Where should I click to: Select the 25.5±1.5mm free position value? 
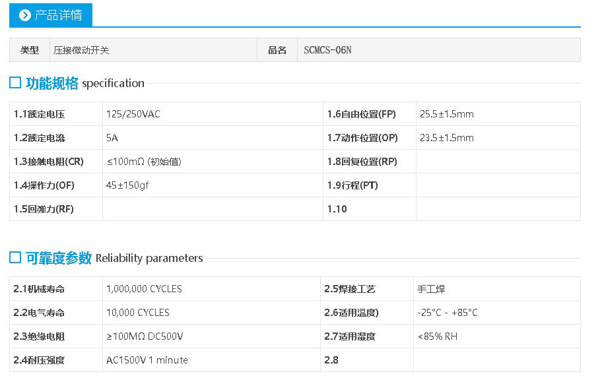[x=446, y=114]
